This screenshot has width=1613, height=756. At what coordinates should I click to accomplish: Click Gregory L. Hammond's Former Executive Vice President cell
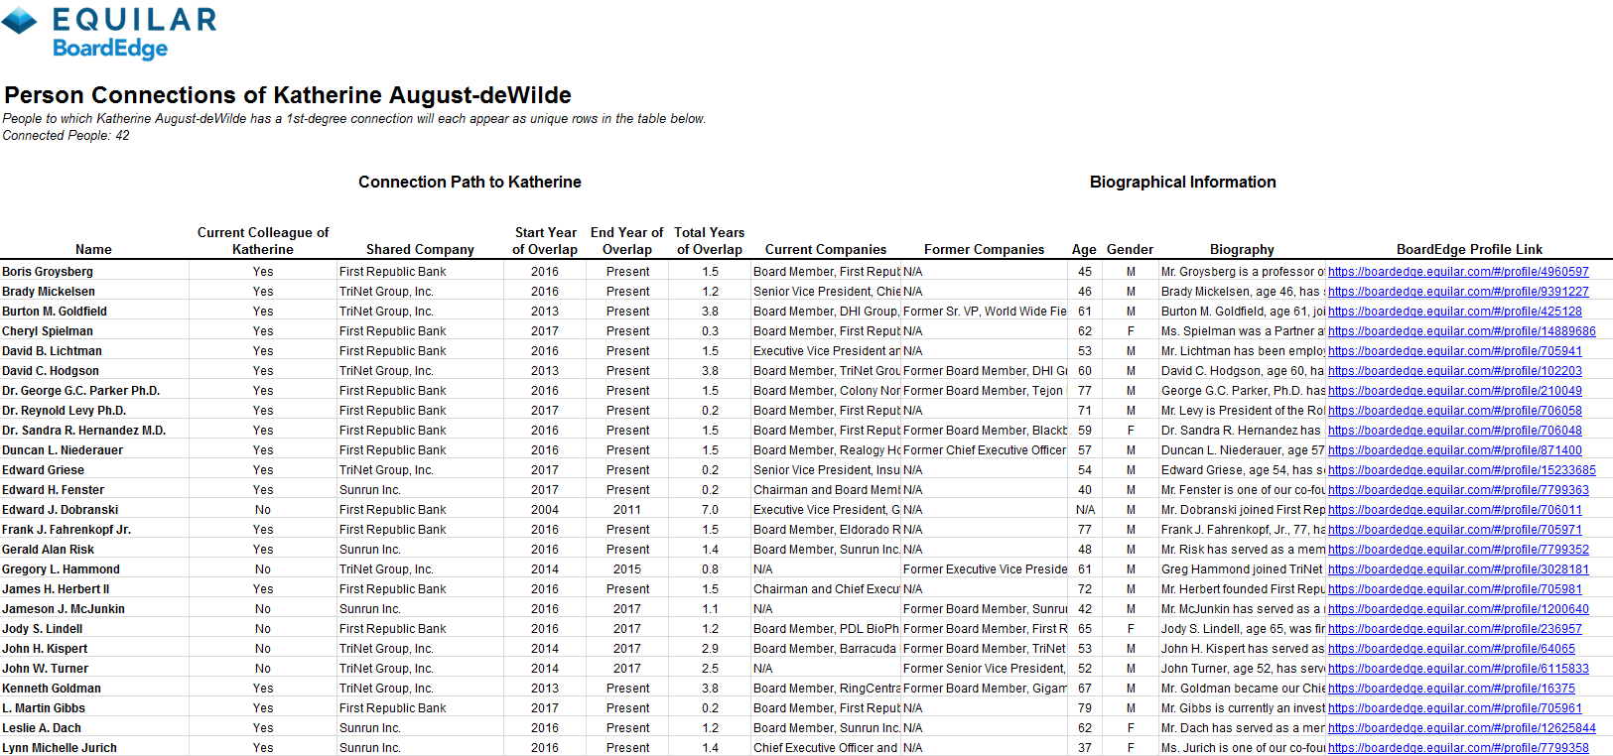(985, 569)
